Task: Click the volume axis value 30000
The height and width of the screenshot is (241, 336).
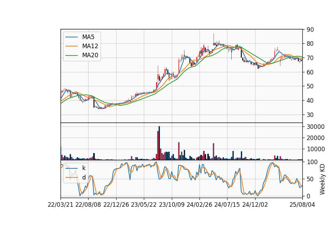Action: (315, 127)
